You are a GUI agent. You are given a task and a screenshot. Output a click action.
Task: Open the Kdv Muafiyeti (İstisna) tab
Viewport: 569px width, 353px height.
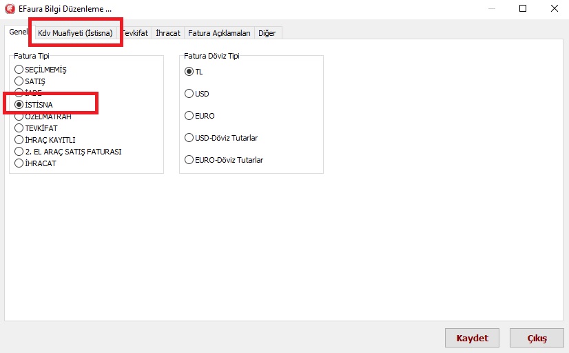75,33
